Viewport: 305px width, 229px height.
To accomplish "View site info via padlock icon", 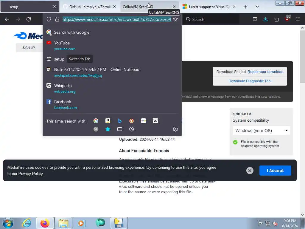I will [x=57, y=19].
